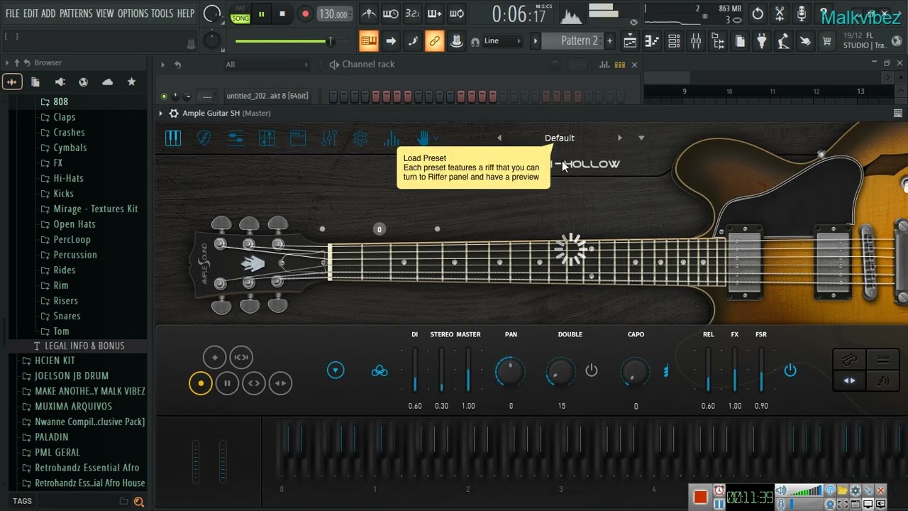Click the tempo 130.000 field

point(333,13)
